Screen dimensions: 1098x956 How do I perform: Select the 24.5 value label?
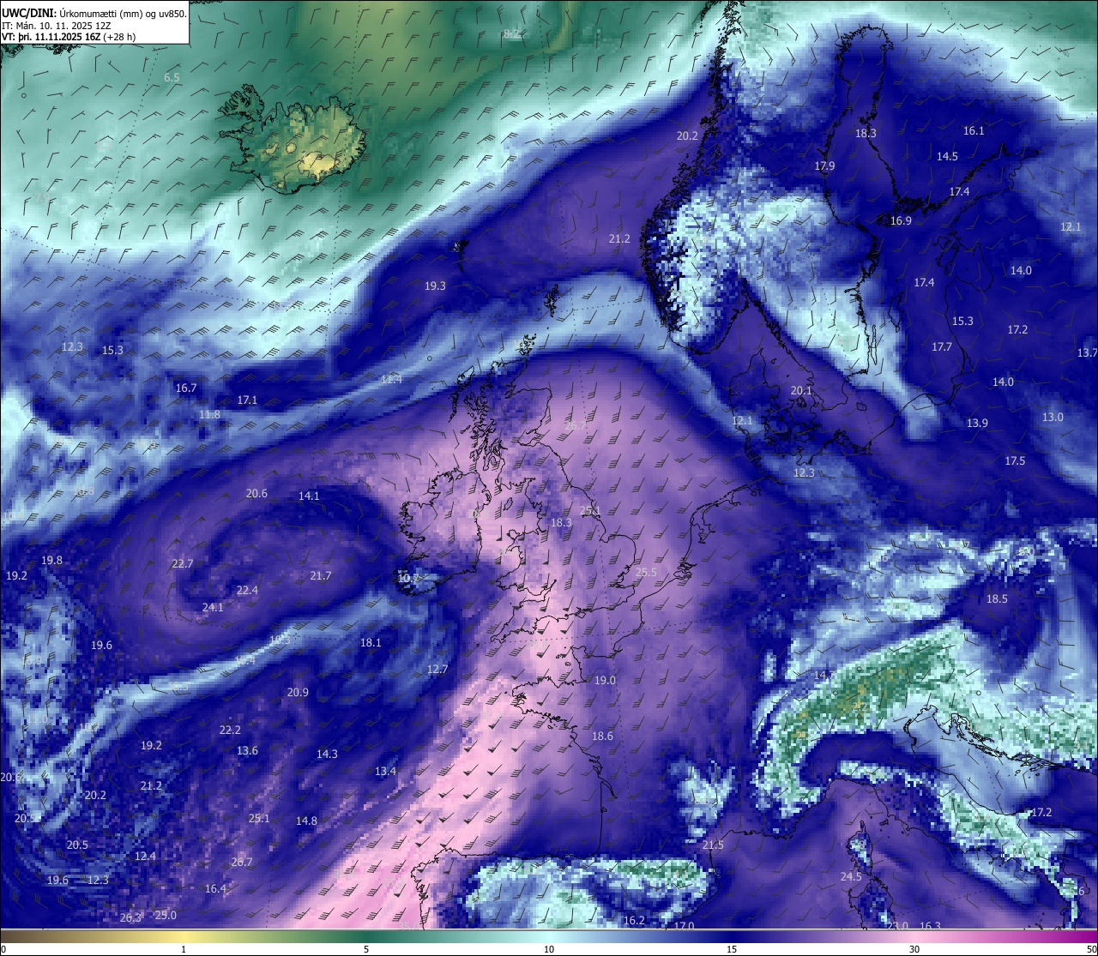click(851, 877)
